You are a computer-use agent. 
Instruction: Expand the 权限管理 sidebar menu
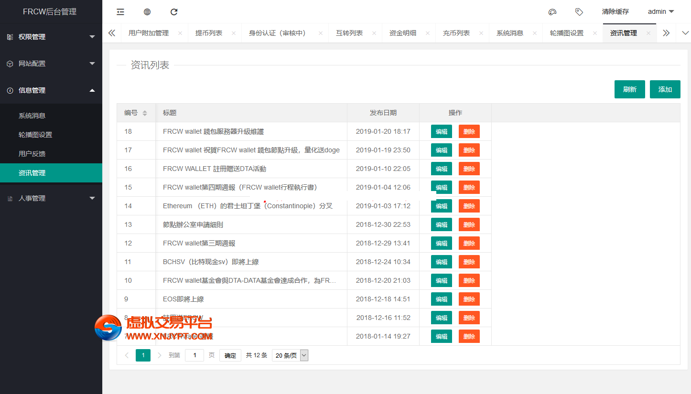[51, 37]
